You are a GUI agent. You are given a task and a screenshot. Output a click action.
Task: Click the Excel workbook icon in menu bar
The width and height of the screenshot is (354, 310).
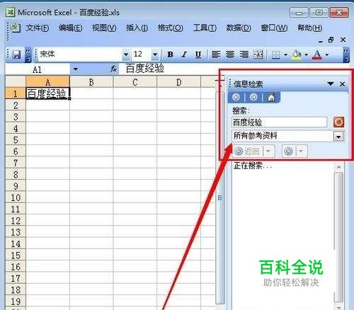click(16, 28)
